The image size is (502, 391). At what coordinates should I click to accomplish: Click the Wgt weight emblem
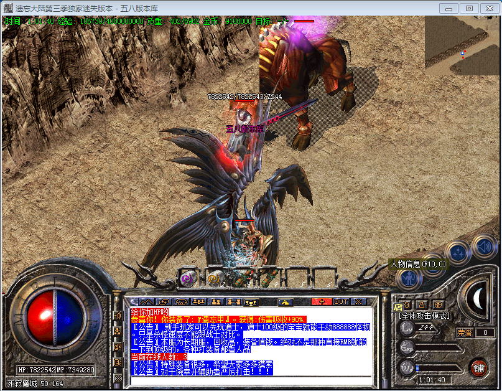click(407, 368)
